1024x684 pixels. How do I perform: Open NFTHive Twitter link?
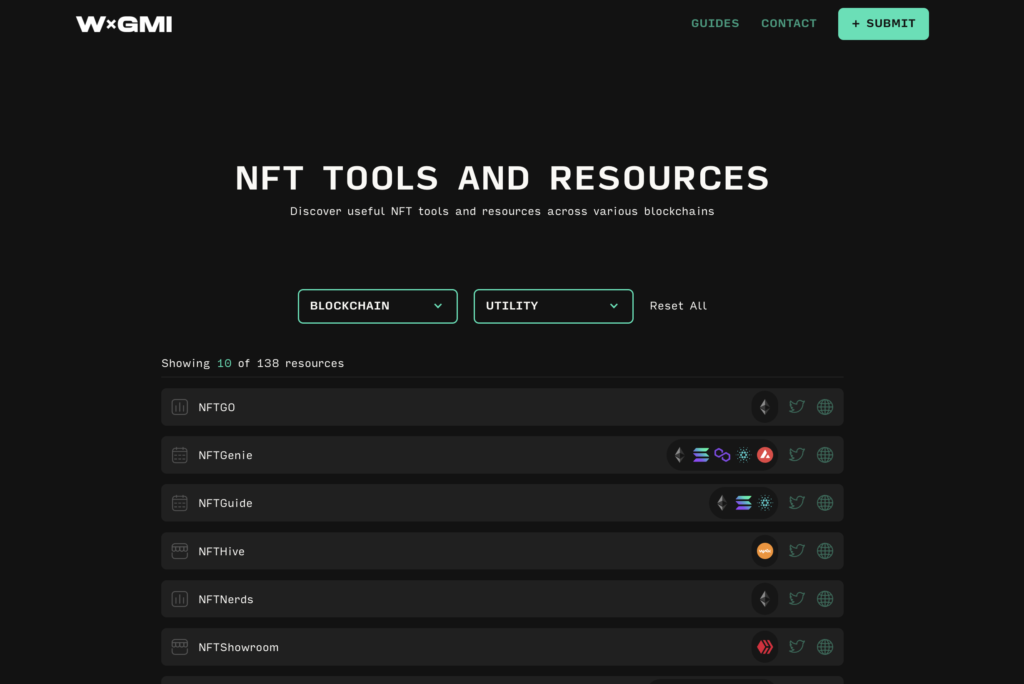pyautogui.click(x=797, y=551)
